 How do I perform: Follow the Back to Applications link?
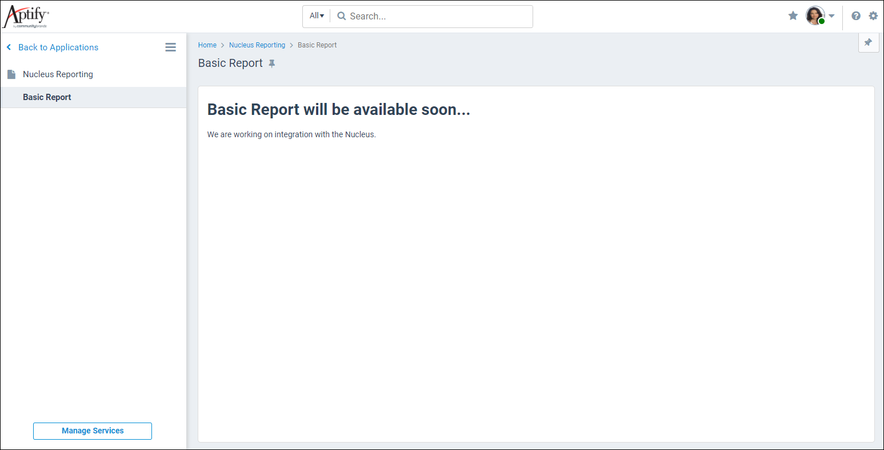[58, 47]
